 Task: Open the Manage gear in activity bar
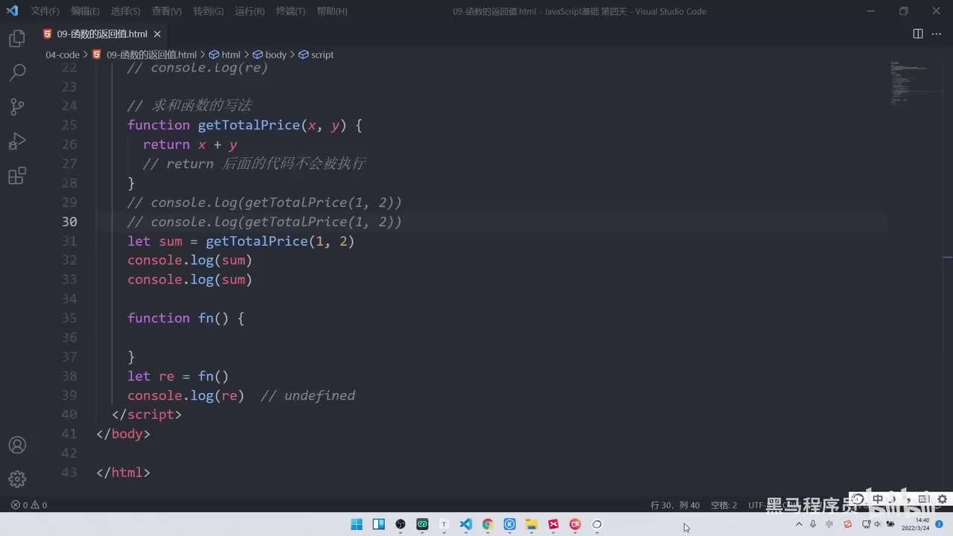tap(17, 479)
